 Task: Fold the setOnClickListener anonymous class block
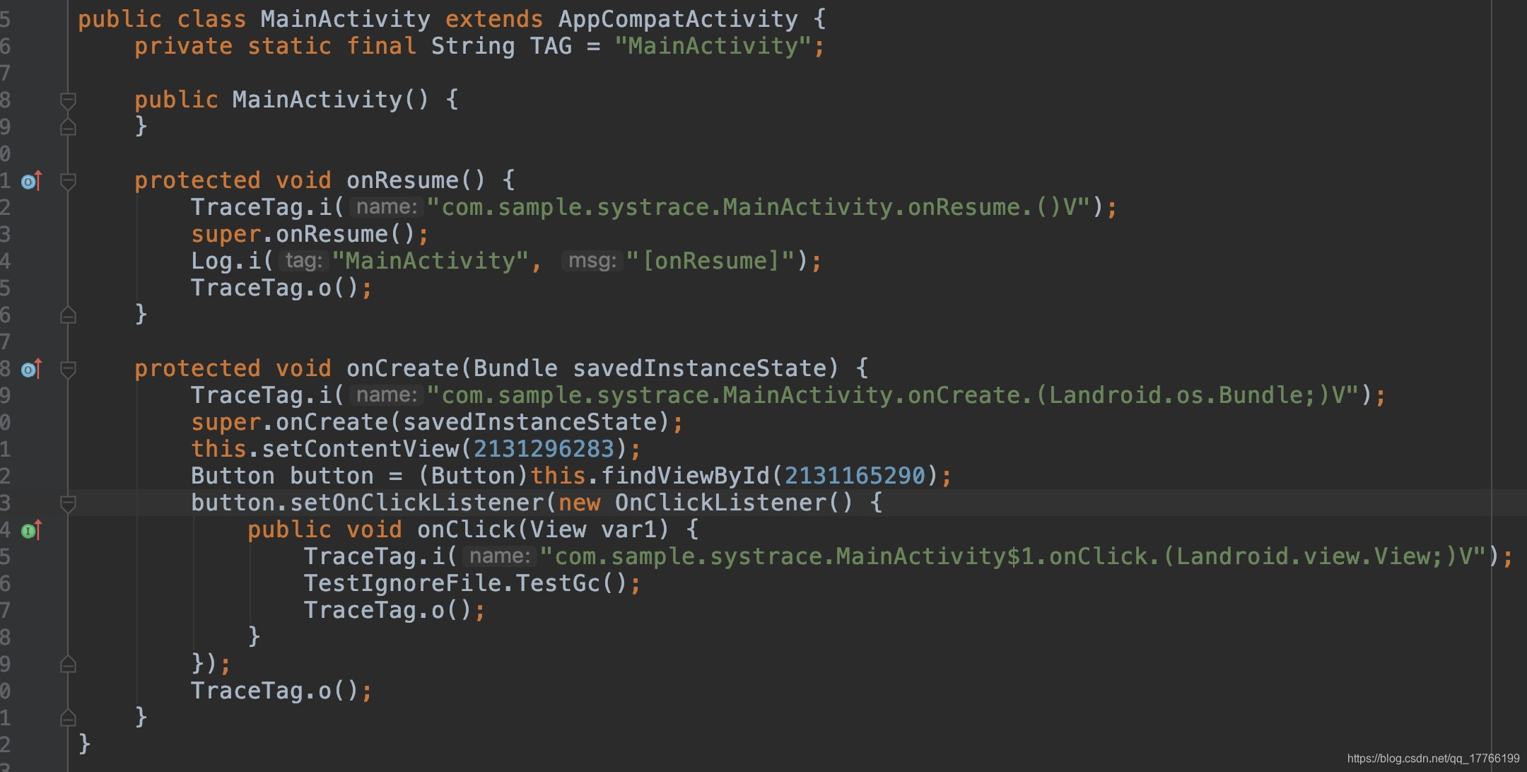68,503
